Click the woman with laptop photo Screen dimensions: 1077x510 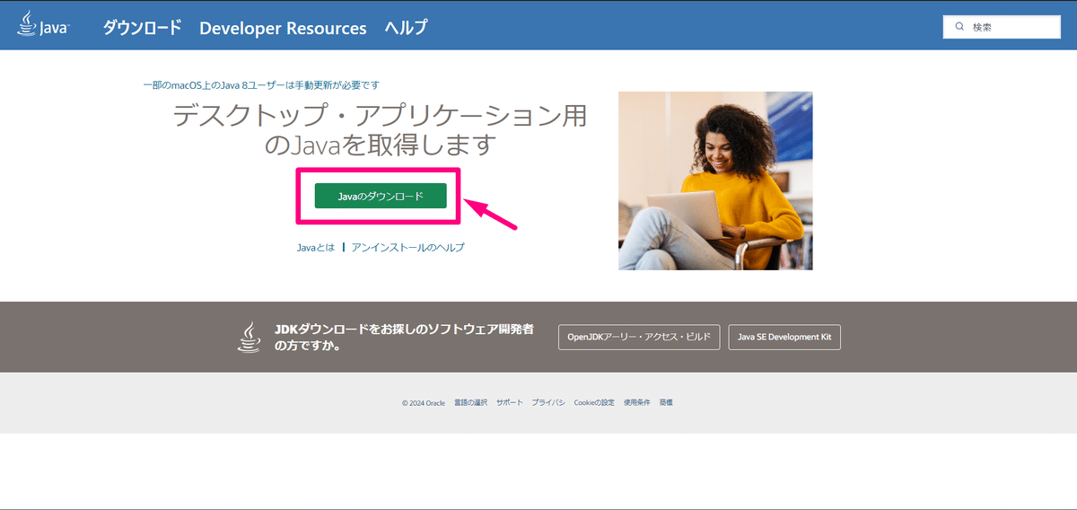[715, 180]
